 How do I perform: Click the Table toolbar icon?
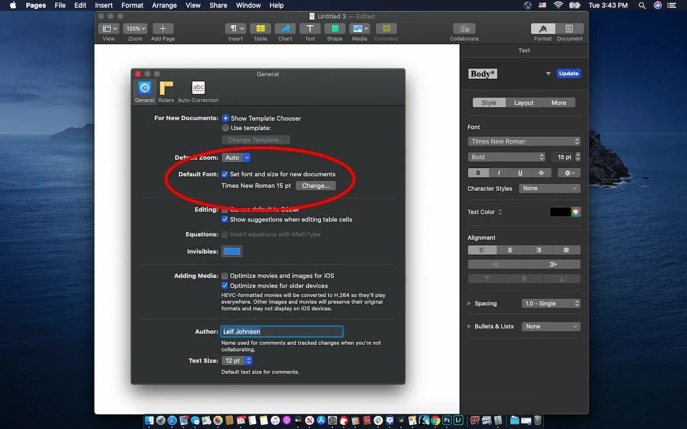(260, 29)
